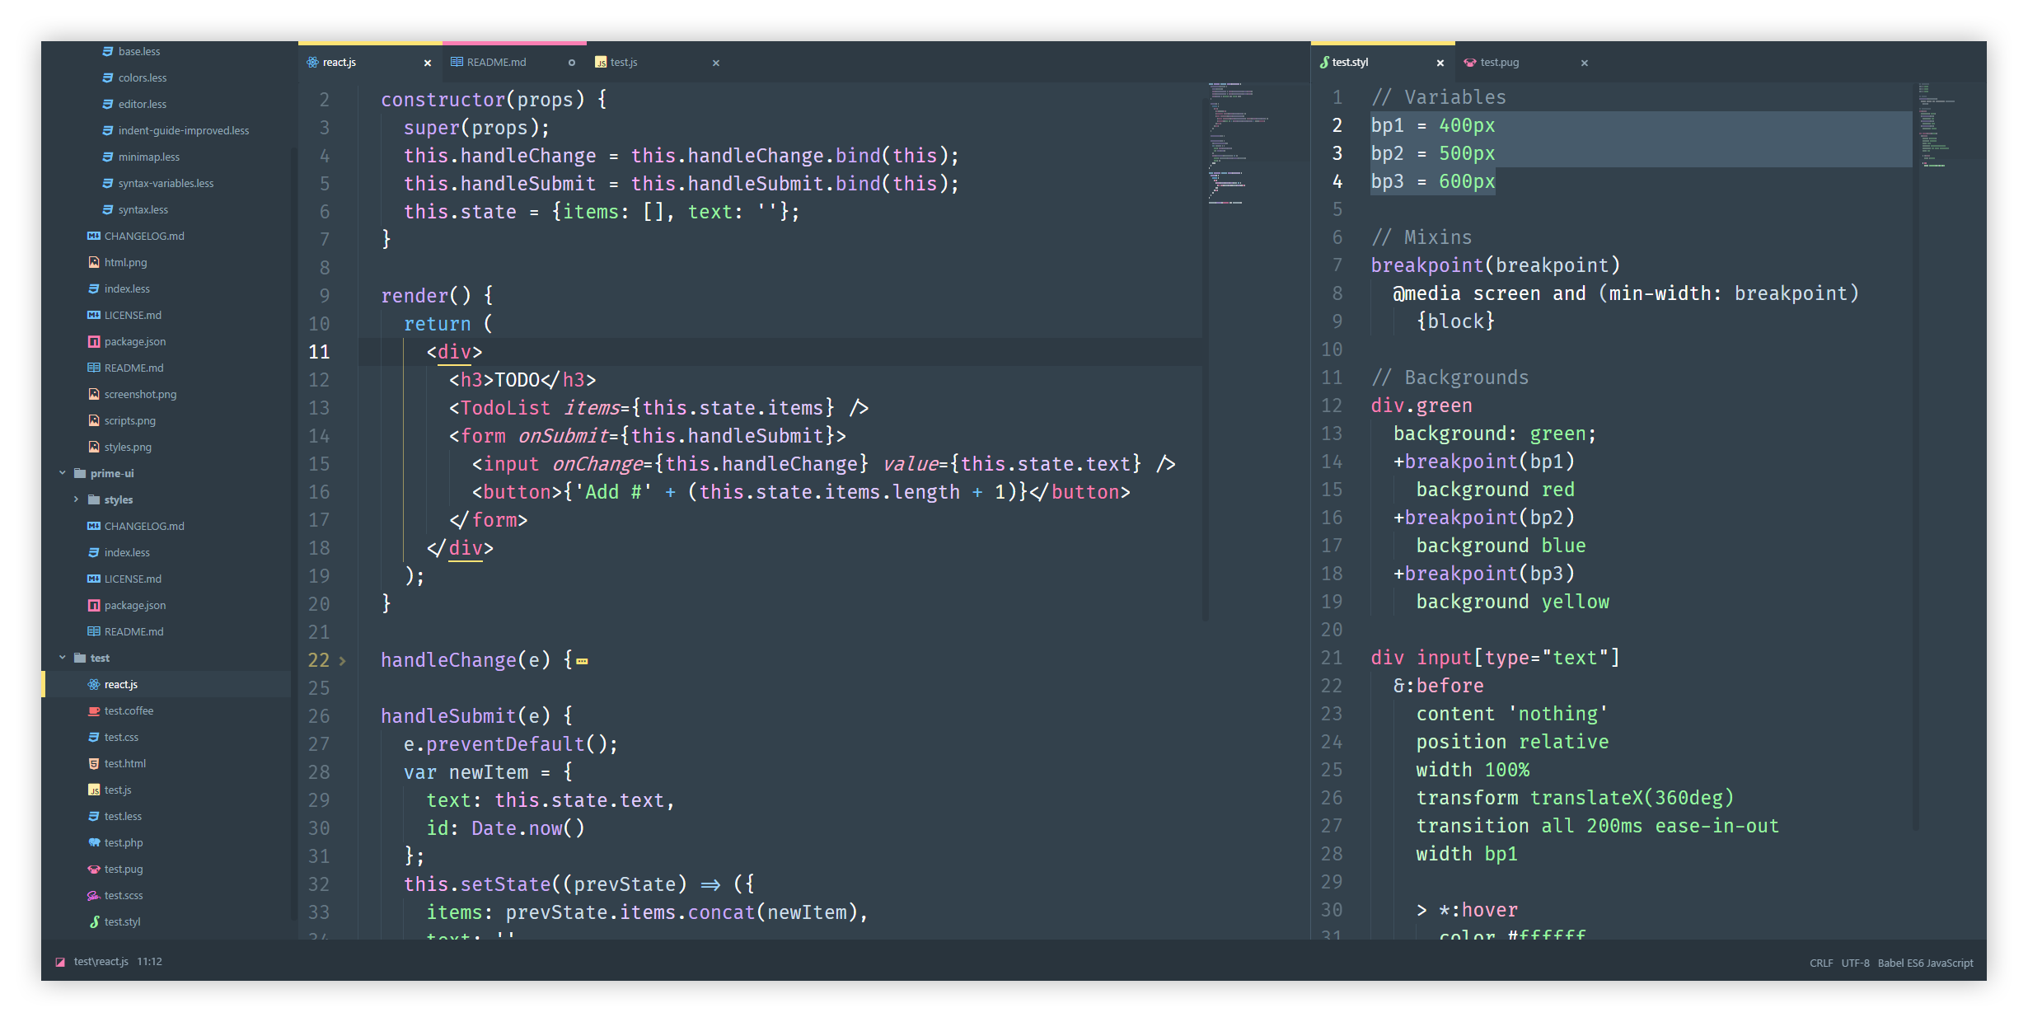Click the folded code marker after handleChange(e)
2028x1022 pixels.
582,661
